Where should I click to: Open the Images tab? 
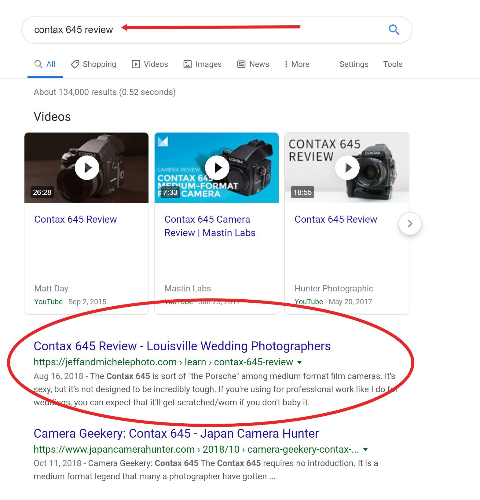(x=202, y=64)
